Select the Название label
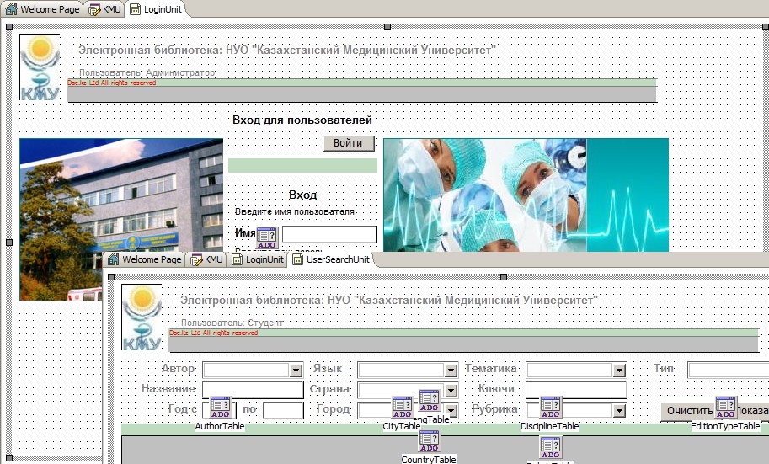This screenshot has height=464, width=769. (x=168, y=389)
